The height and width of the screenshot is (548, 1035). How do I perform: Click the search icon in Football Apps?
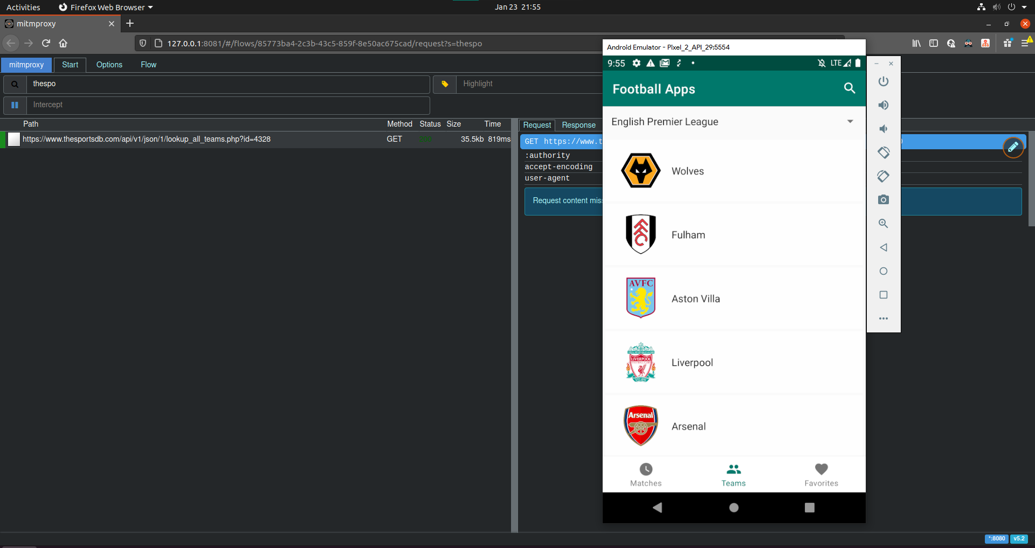point(849,88)
